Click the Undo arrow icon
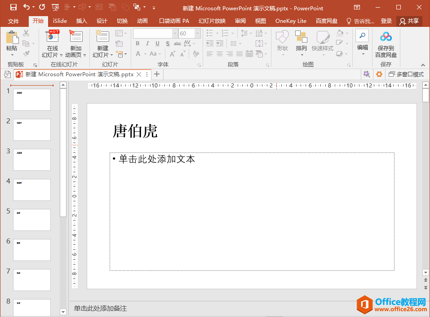Screen dimensions: 430x317 27,7
